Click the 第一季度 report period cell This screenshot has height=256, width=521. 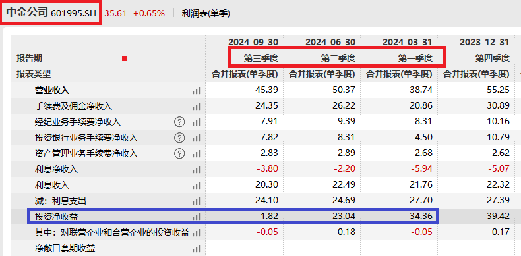coord(415,59)
